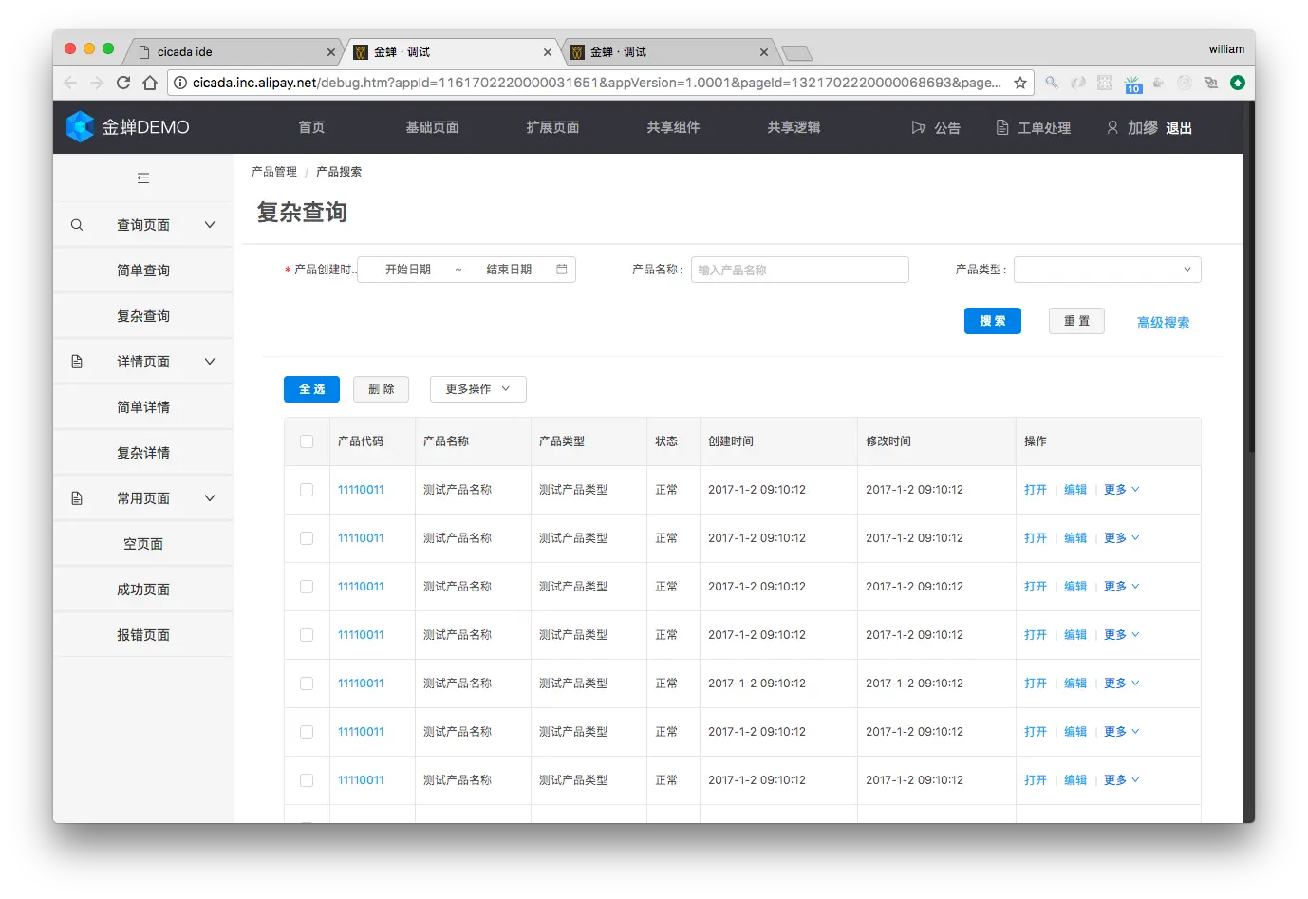Open 复杂详情 in the sidebar
Viewport: 1308px width, 899px height.
pos(143,453)
